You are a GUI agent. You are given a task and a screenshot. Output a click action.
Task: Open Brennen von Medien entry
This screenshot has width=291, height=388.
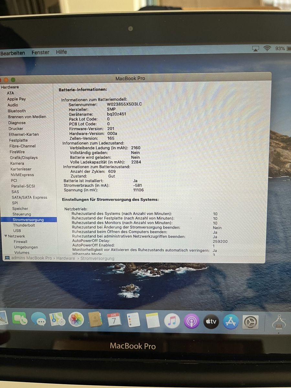click(x=27, y=117)
